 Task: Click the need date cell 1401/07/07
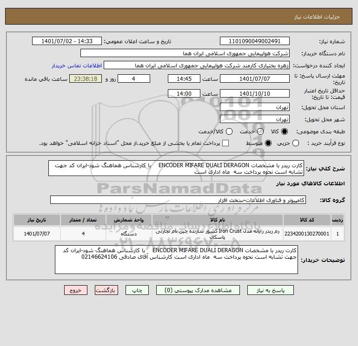[x=37, y=234]
